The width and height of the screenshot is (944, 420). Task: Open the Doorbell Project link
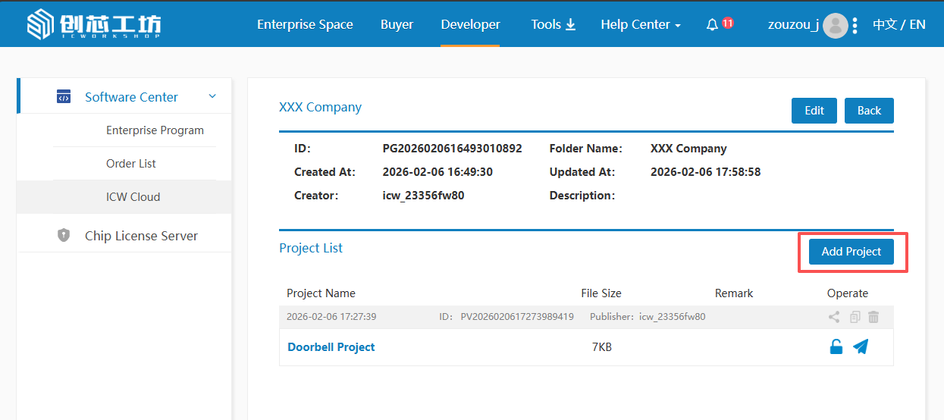click(x=331, y=347)
